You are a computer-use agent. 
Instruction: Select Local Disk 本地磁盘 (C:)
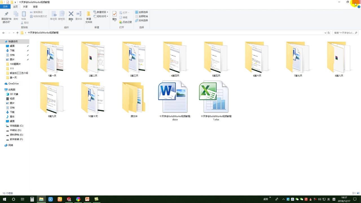pyautogui.click(x=16, y=126)
